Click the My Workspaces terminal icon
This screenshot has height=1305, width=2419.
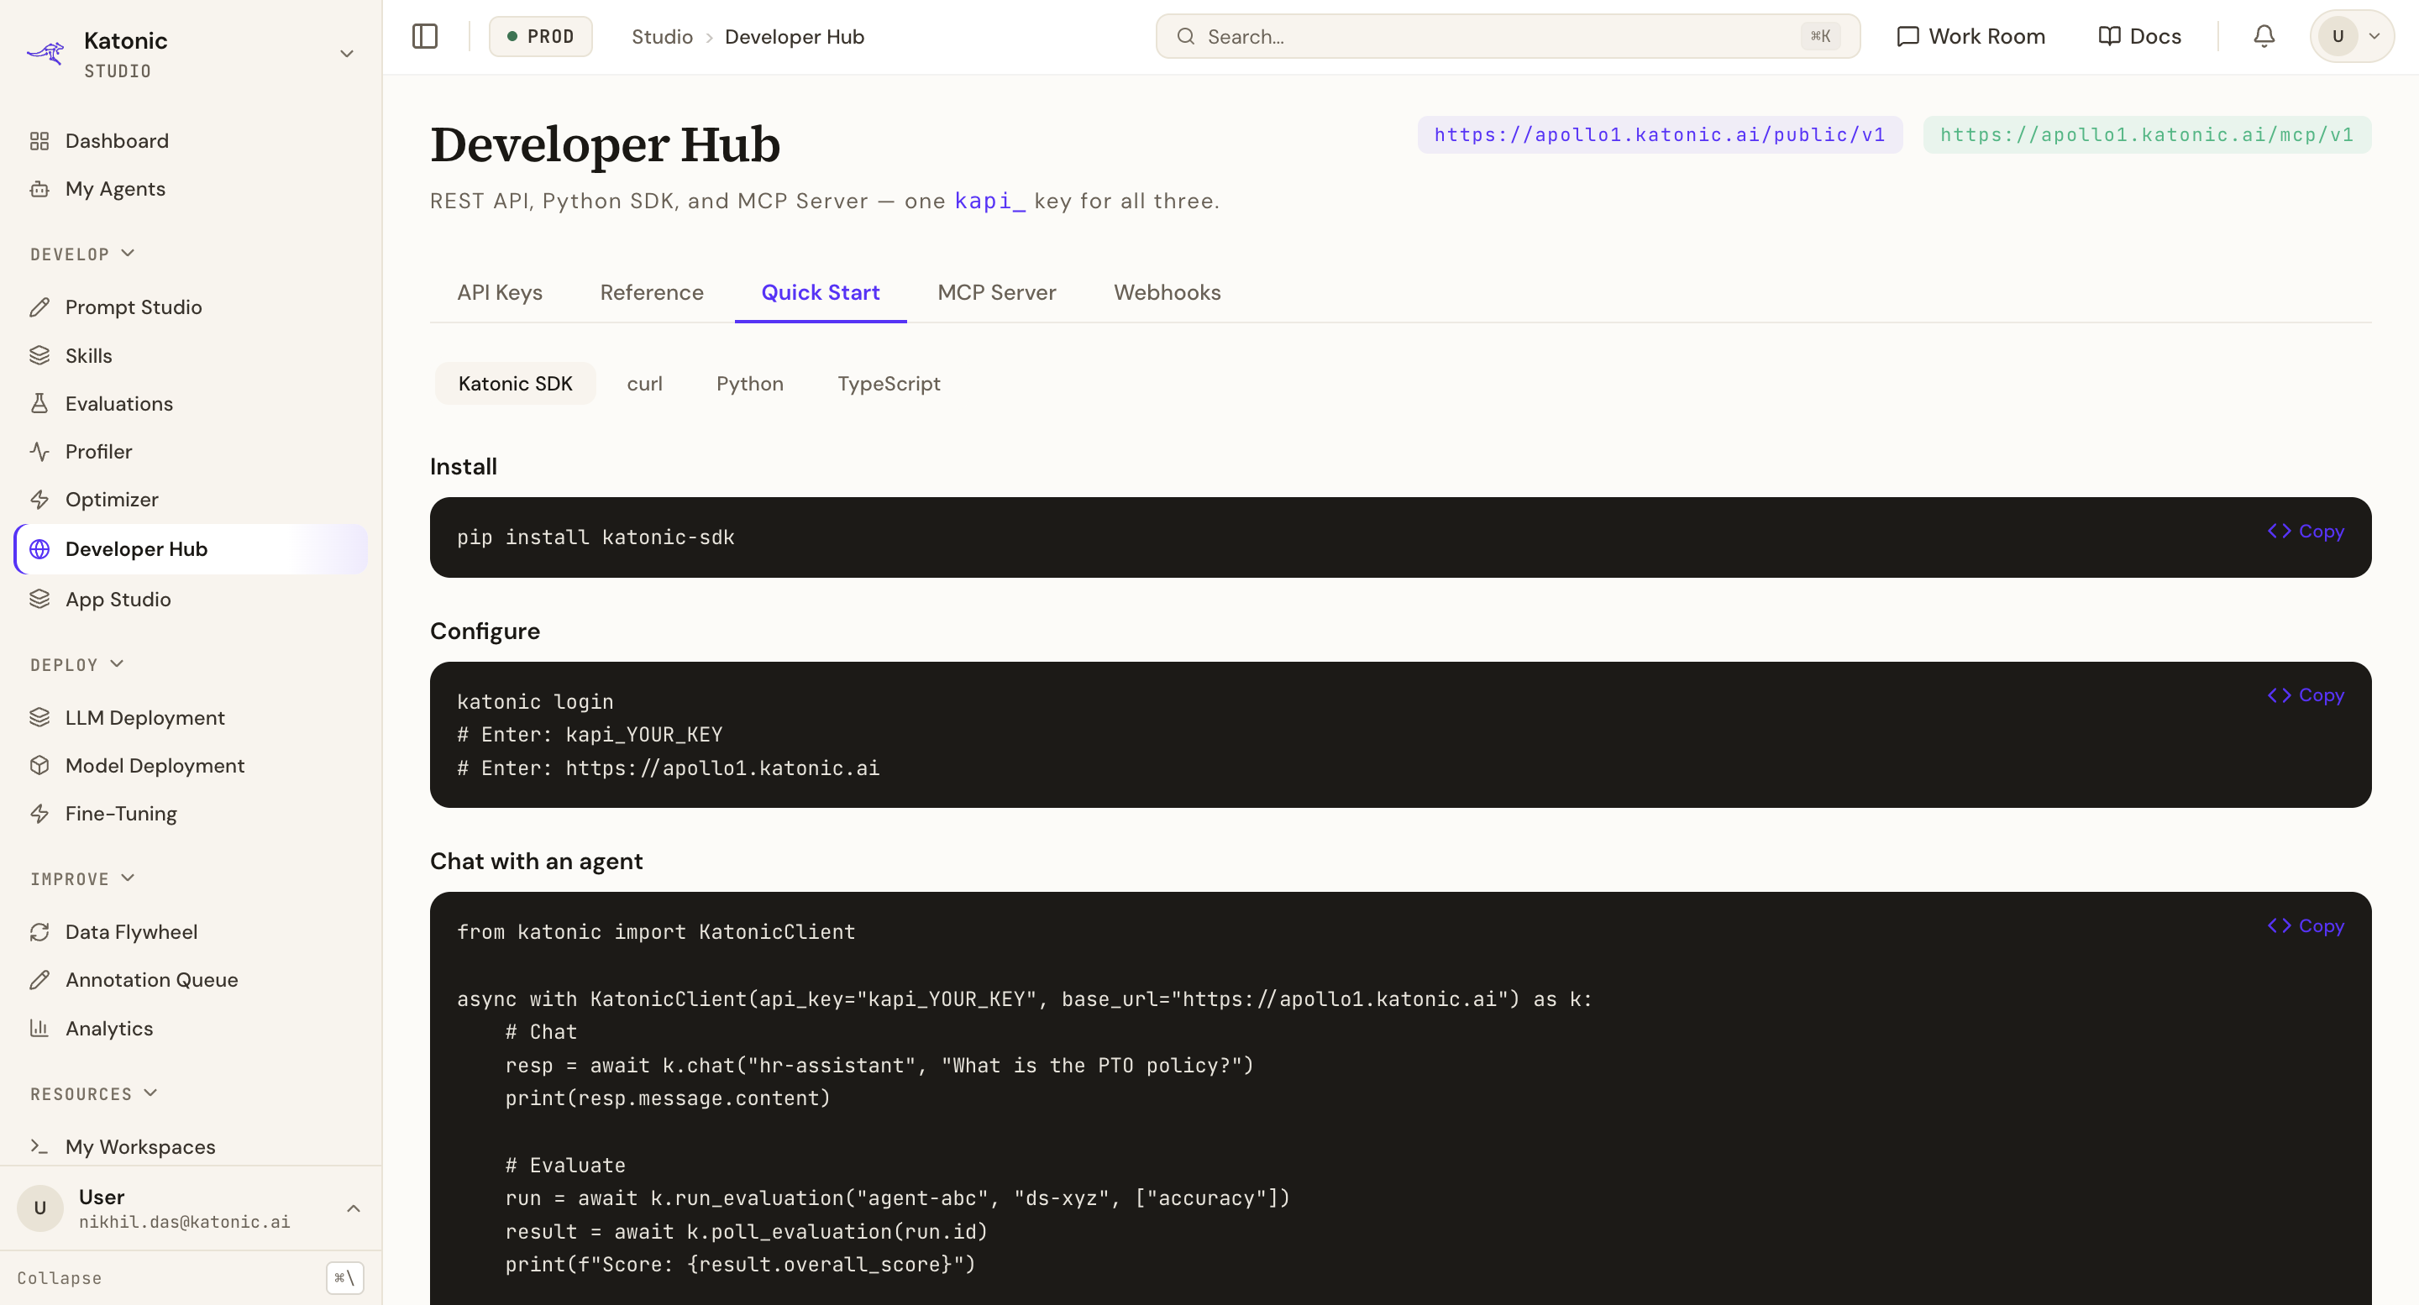click(x=39, y=1146)
